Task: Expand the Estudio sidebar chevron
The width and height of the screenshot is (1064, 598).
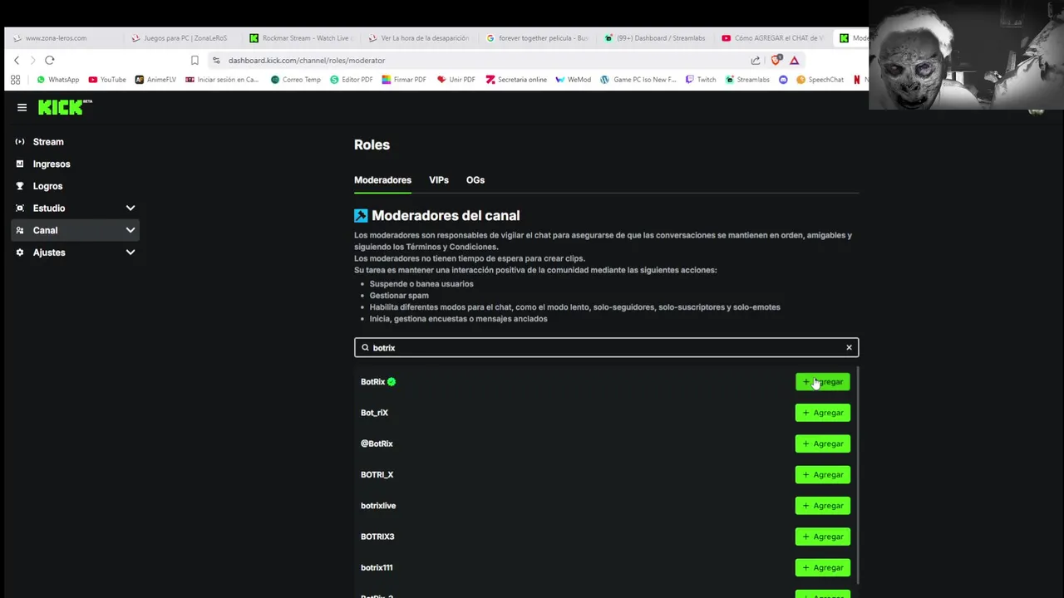Action: pos(130,208)
